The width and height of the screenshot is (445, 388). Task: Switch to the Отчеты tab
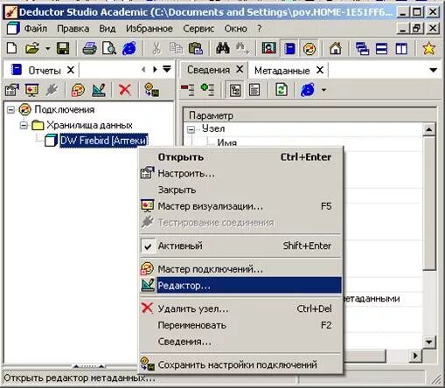(45, 70)
